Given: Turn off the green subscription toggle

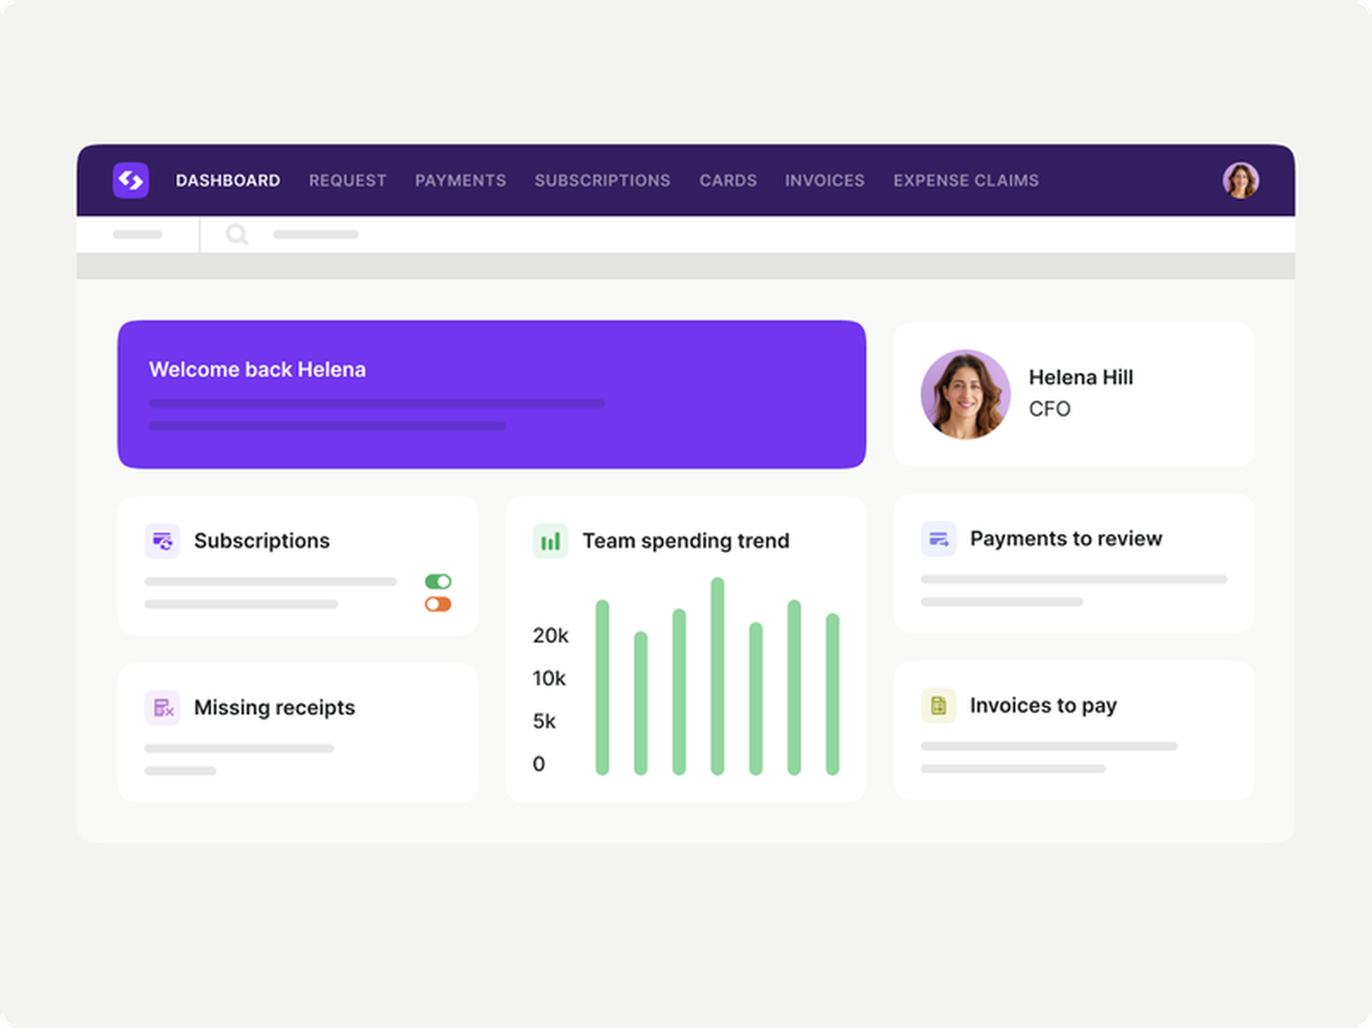Looking at the screenshot, I should (438, 581).
